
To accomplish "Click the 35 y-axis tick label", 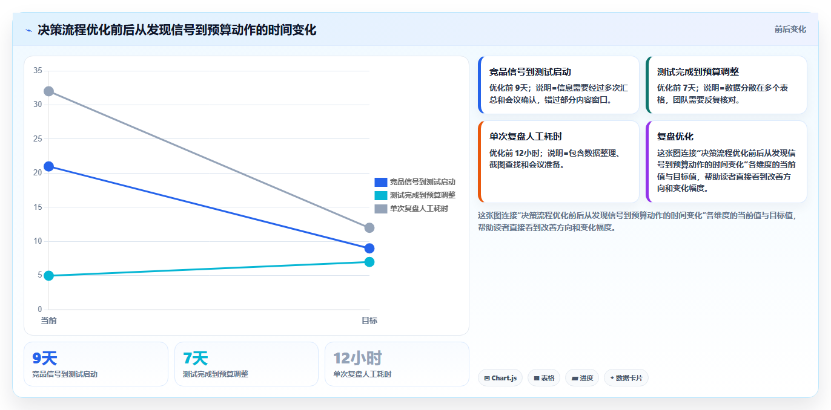I will pyautogui.click(x=38, y=71).
